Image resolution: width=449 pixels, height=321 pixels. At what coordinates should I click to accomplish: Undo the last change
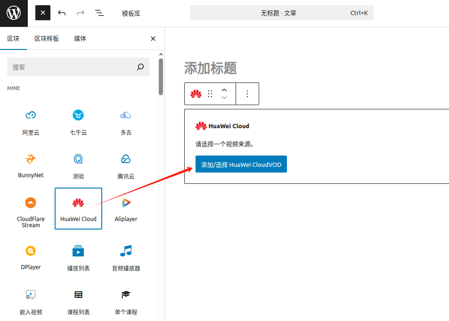click(x=62, y=13)
